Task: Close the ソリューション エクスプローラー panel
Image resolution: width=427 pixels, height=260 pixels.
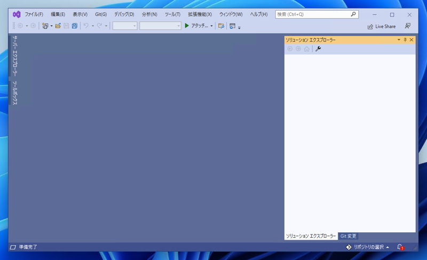Action: point(412,40)
